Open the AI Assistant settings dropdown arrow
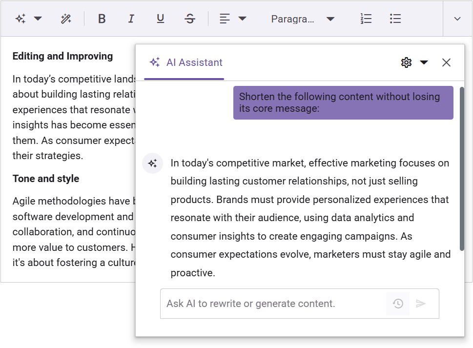The image size is (473, 348). point(424,62)
